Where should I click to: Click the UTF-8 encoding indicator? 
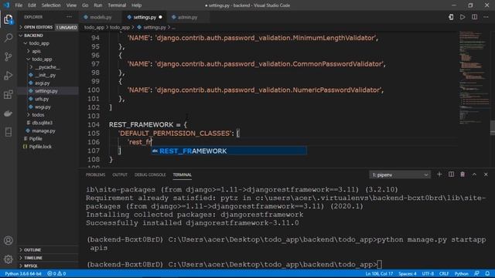(428, 273)
